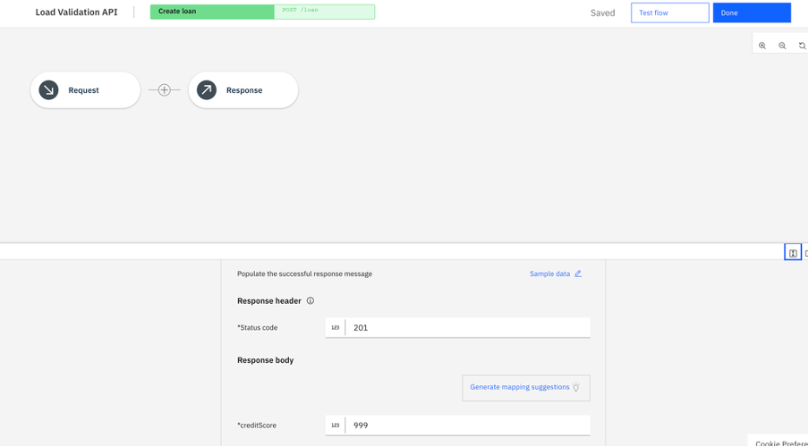Click the Load Validation API title
The image size is (809, 447).
pyautogui.click(x=76, y=13)
